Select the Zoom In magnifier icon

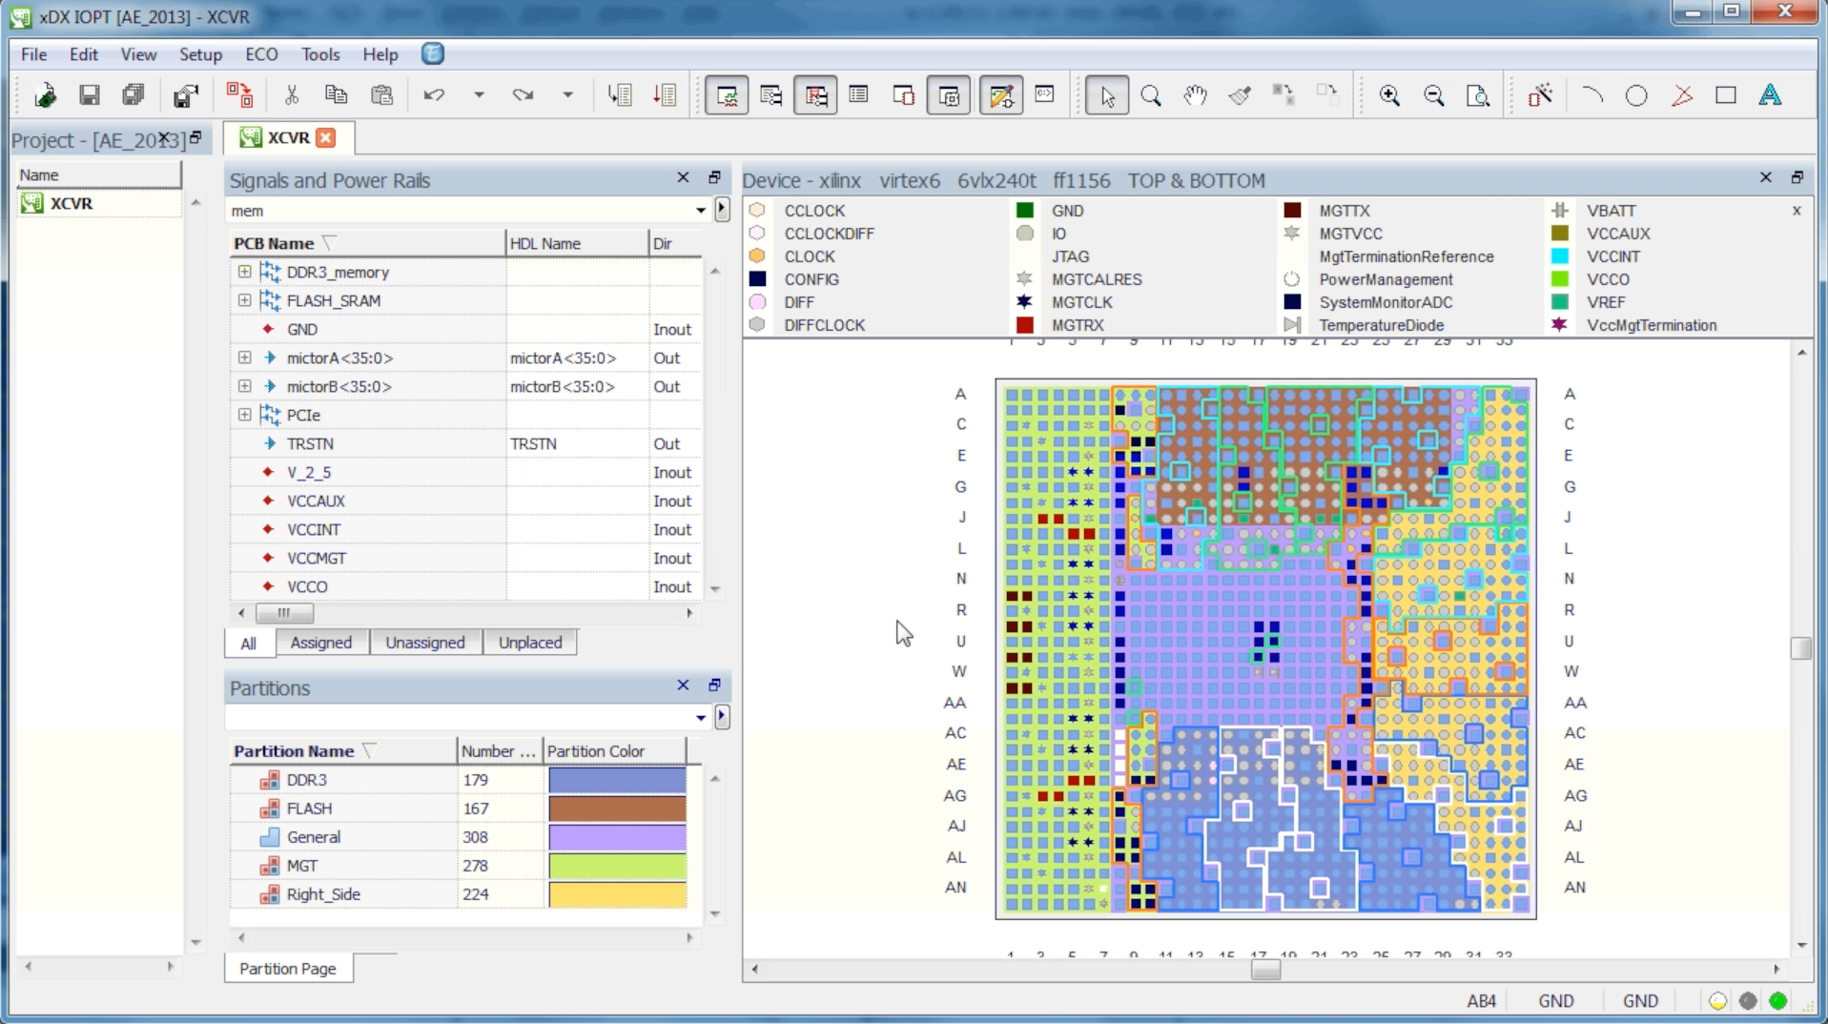click(x=1389, y=95)
